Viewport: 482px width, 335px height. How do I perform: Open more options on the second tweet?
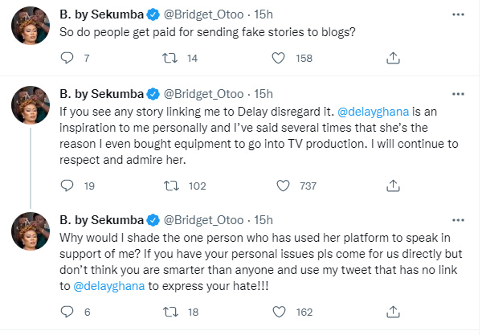click(x=458, y=94)
